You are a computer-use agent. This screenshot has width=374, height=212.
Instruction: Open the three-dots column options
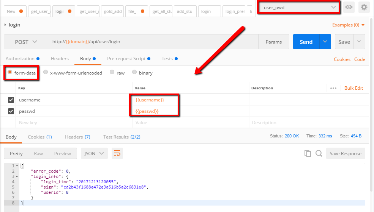[333, 88]
